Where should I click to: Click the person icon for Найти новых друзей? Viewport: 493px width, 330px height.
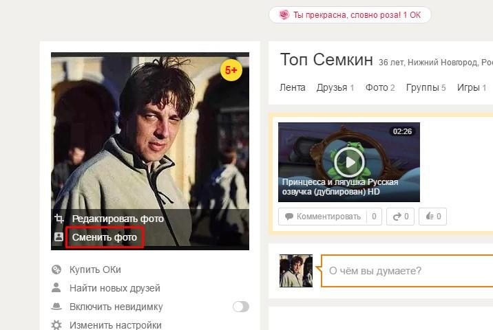click(56, 287)
